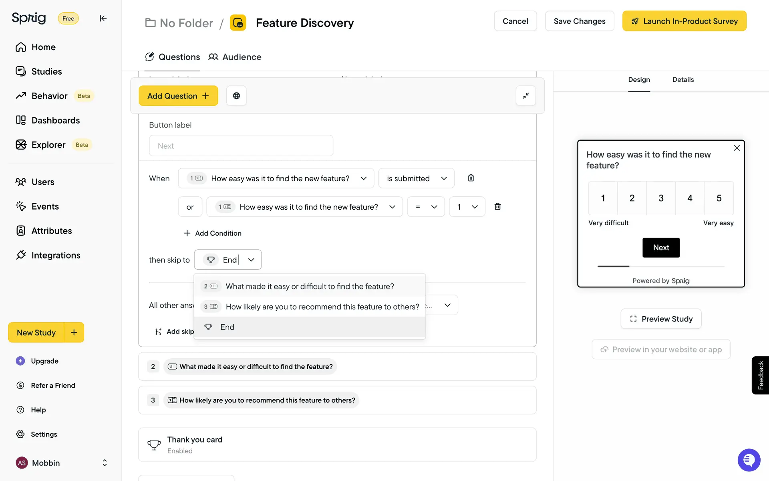Screen dimensions: 769x481
Task: Select rating 3 in survey preview
Action: (661, 198)
